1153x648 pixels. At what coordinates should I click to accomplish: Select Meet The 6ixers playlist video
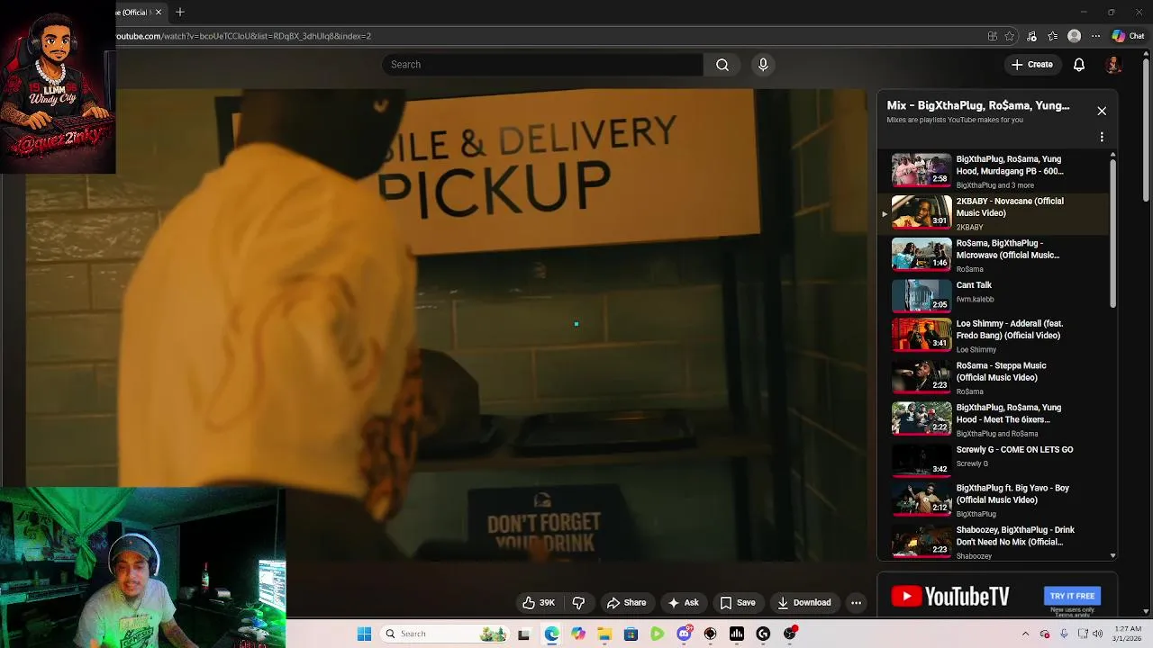coord(994,419)
